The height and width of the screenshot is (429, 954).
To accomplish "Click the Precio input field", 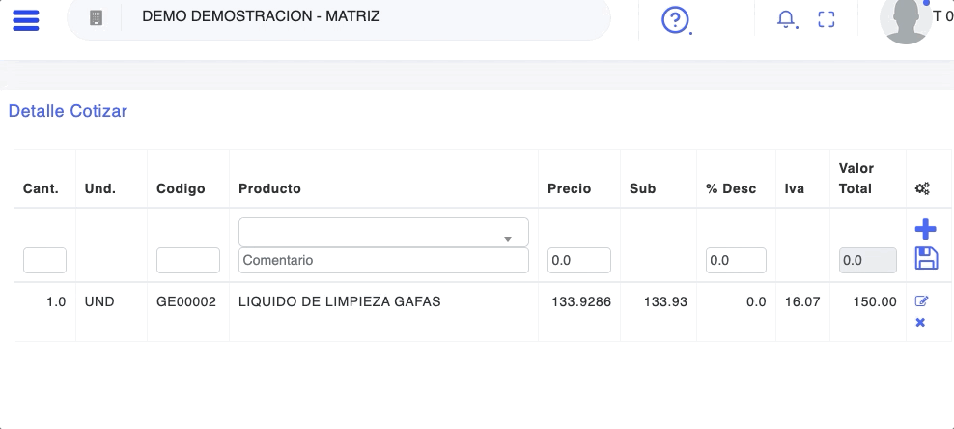I will tap(579, 260).
